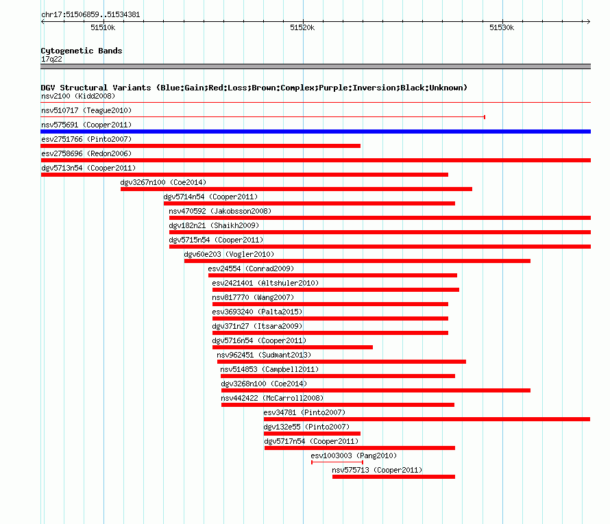This screenshot has height=524, width=610.
Task: Click the 51520k ruler tick label
Action: pyautogui.click(x=302, y=27)
